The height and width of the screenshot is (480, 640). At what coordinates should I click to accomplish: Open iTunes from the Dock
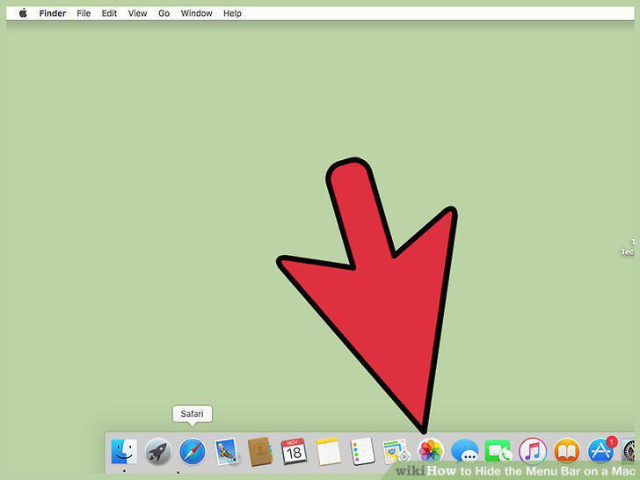[532, 452]
